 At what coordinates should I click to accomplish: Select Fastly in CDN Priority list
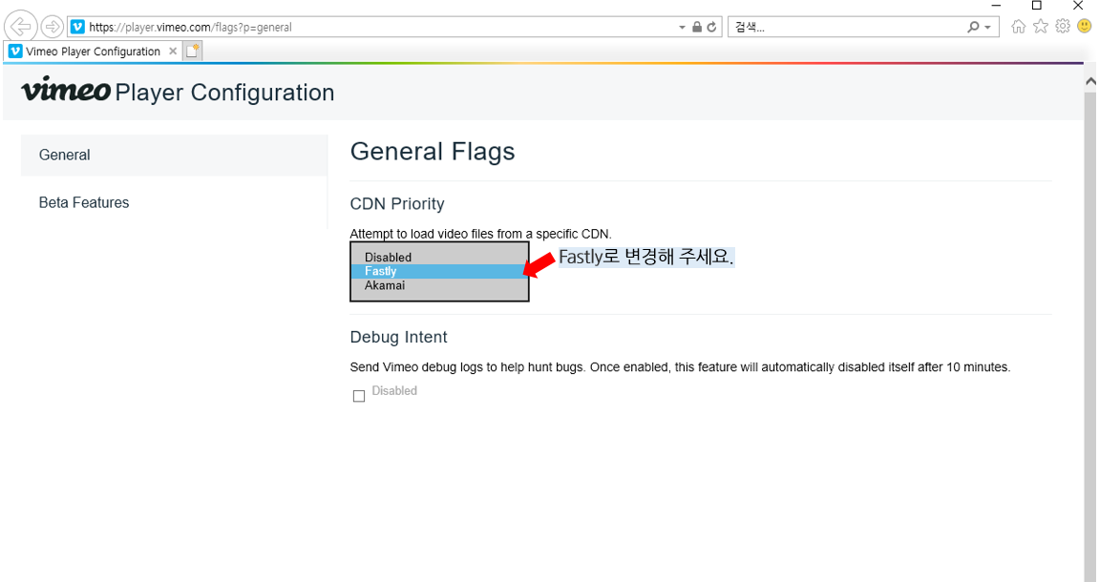pyautogui.click(x=380, y=271)
